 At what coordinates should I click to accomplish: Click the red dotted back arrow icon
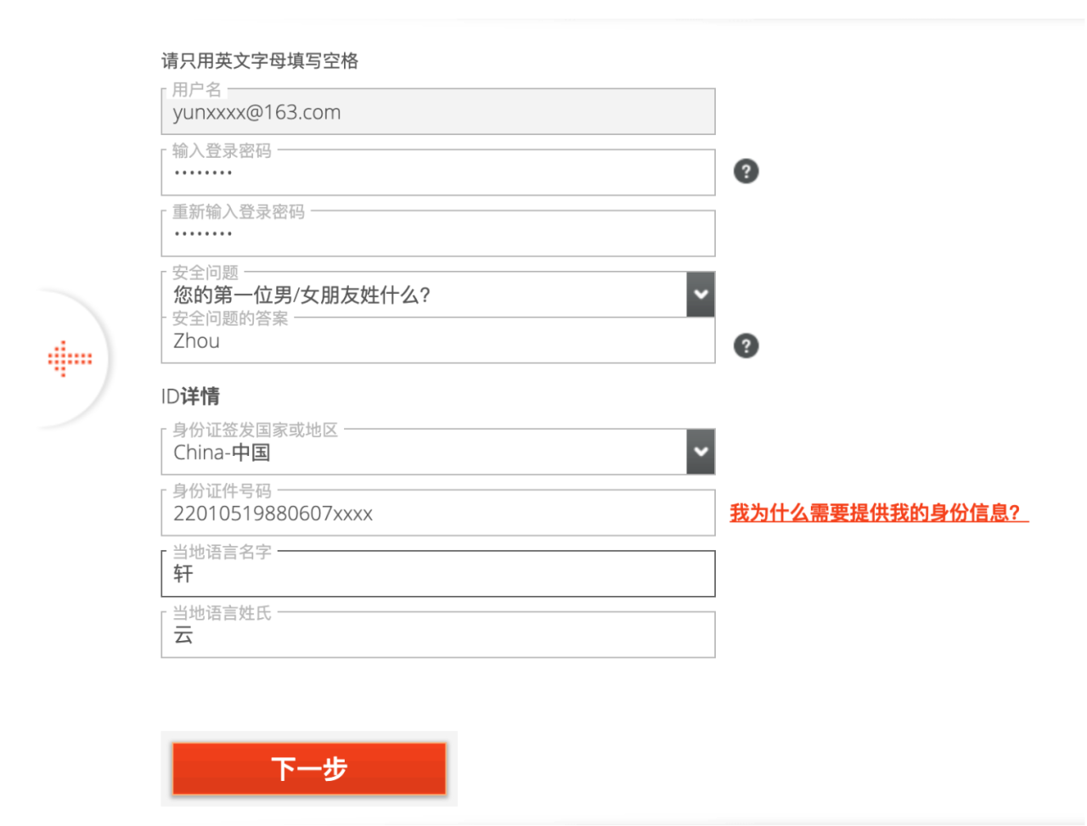[x=70, y=359]
